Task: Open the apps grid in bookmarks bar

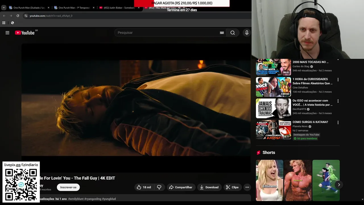Action: (4, 23)
